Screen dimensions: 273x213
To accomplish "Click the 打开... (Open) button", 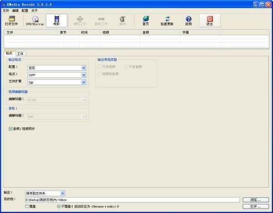I will tap(256, 206).
